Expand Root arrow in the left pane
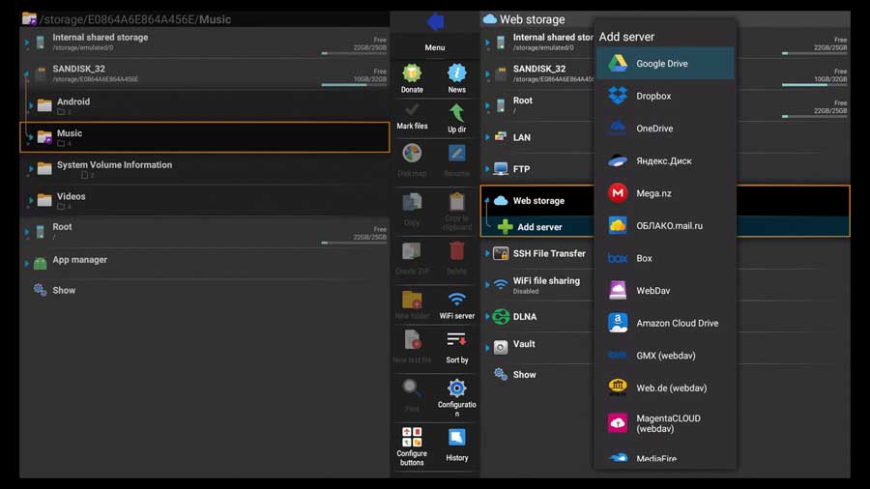870x489 pixels. tap(27, 232)
